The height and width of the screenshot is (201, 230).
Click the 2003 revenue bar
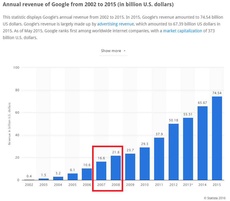pos(44,179)
